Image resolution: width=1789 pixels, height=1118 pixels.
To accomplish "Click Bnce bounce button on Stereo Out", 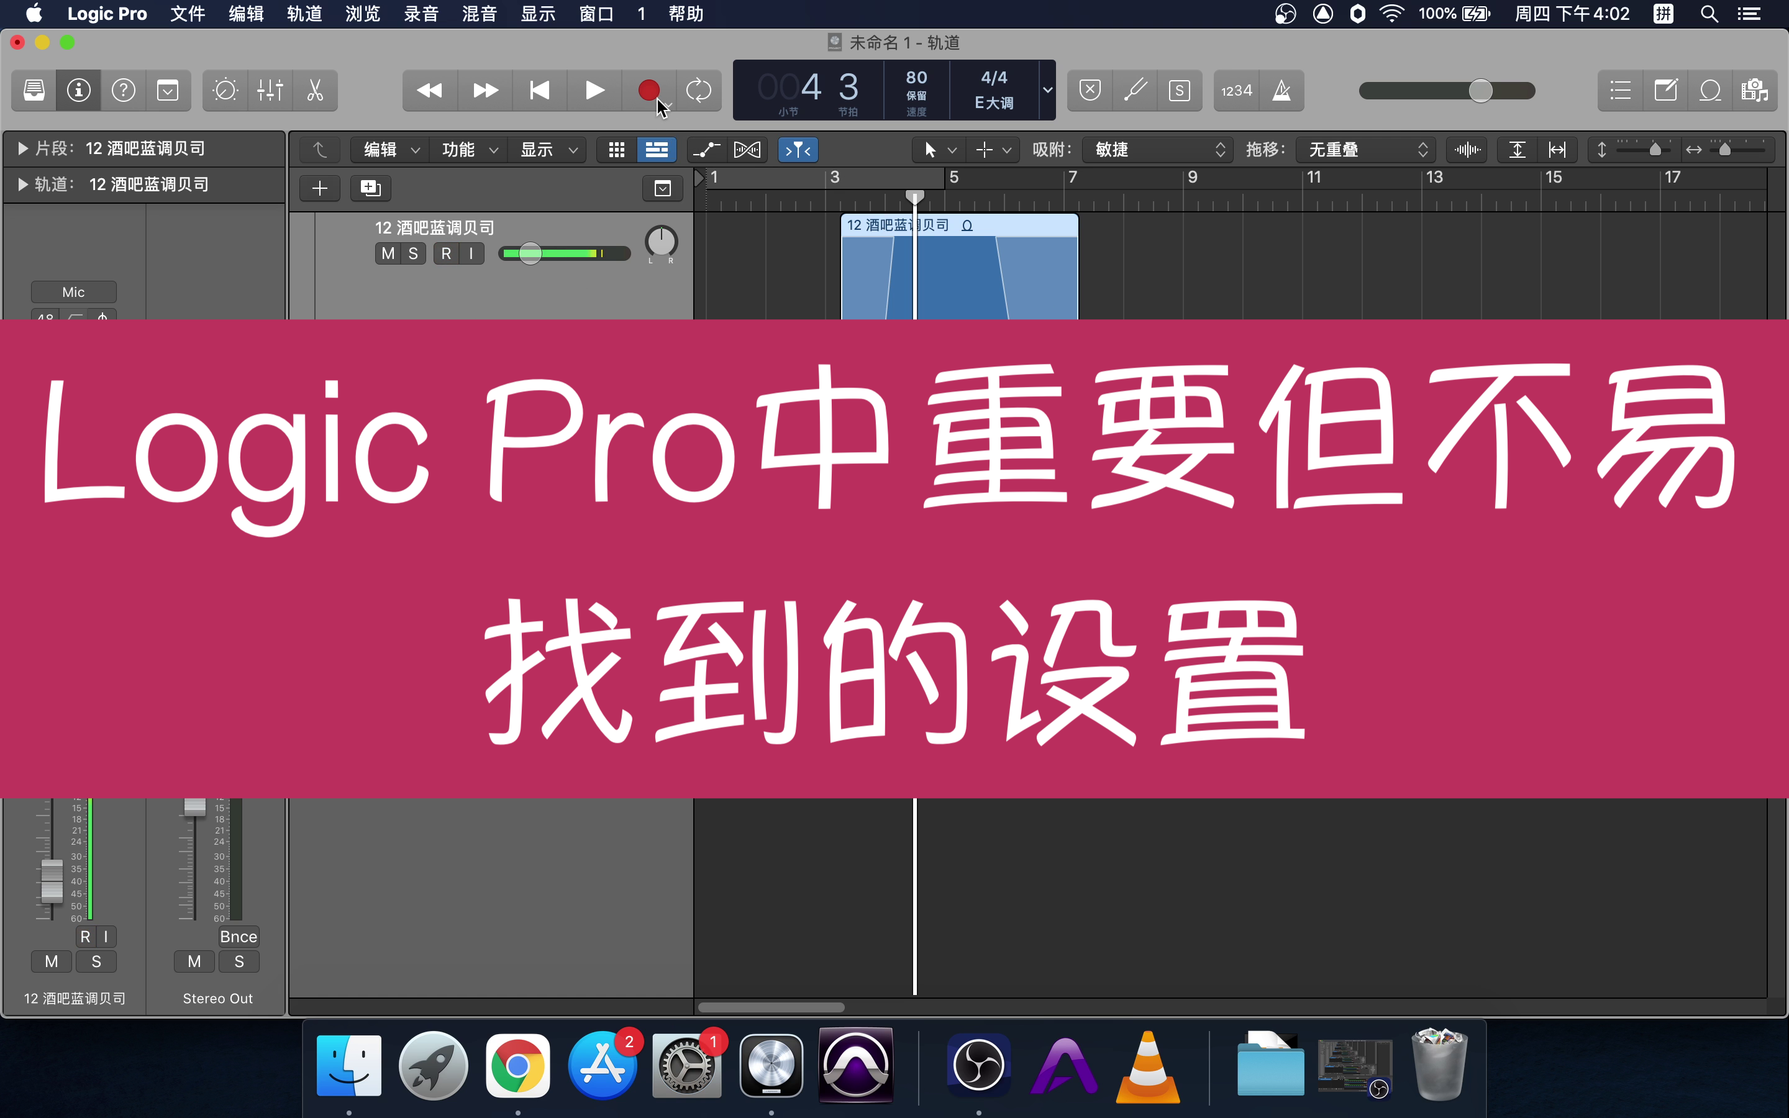I will coord(238,936).
